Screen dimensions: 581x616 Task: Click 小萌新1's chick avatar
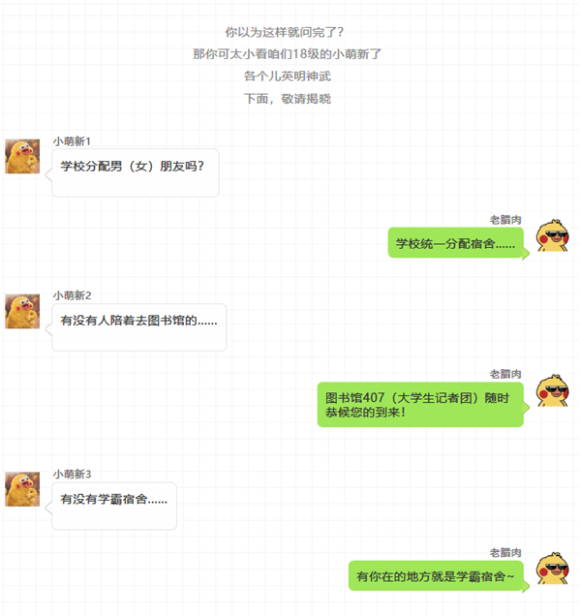(x=22, y=156)
